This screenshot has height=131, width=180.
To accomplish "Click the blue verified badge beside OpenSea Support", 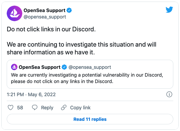I will [69, 10].
